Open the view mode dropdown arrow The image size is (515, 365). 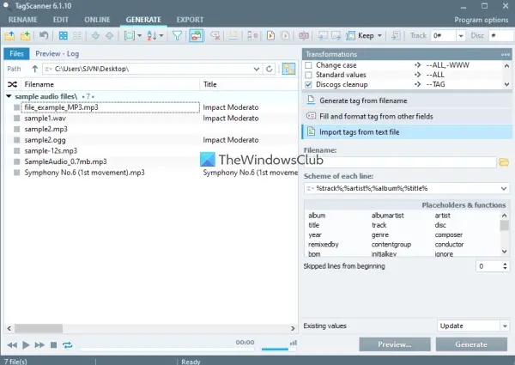(x=139, y=35)
